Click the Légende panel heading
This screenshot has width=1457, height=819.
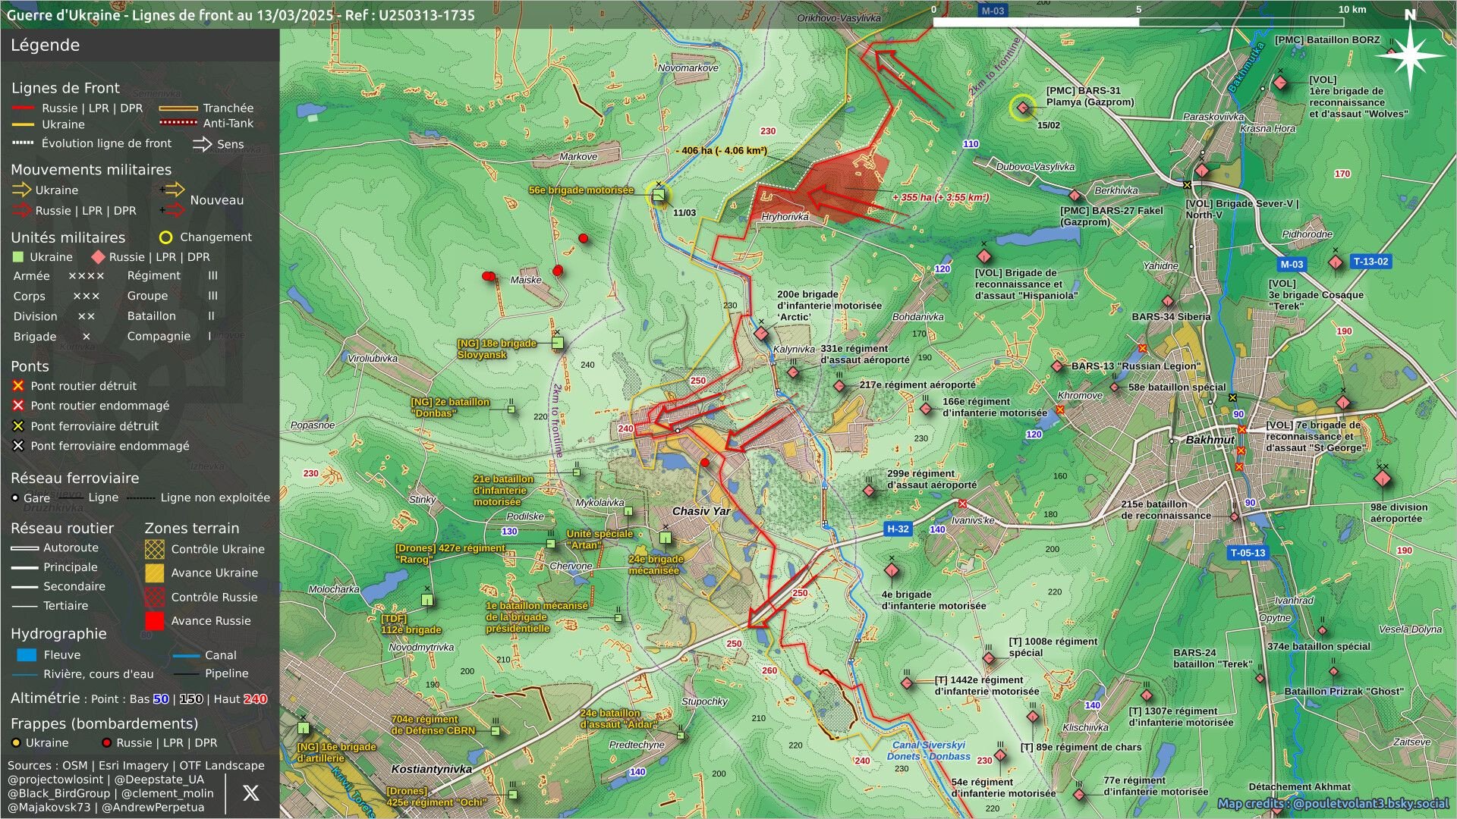click(45, 45)
